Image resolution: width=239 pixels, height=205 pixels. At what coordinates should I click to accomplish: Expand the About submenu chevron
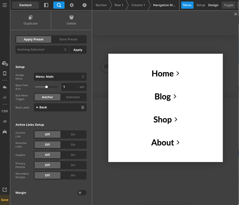coord(178,143)
